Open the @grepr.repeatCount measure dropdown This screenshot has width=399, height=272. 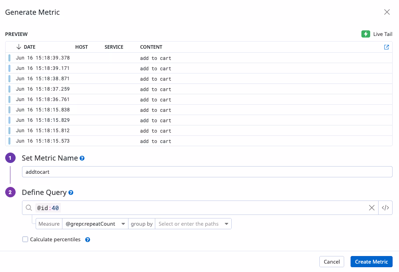tap(95, 224)
